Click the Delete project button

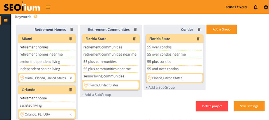212,106
